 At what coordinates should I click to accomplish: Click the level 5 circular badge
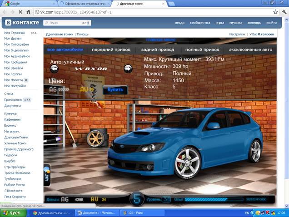[137, 199]
